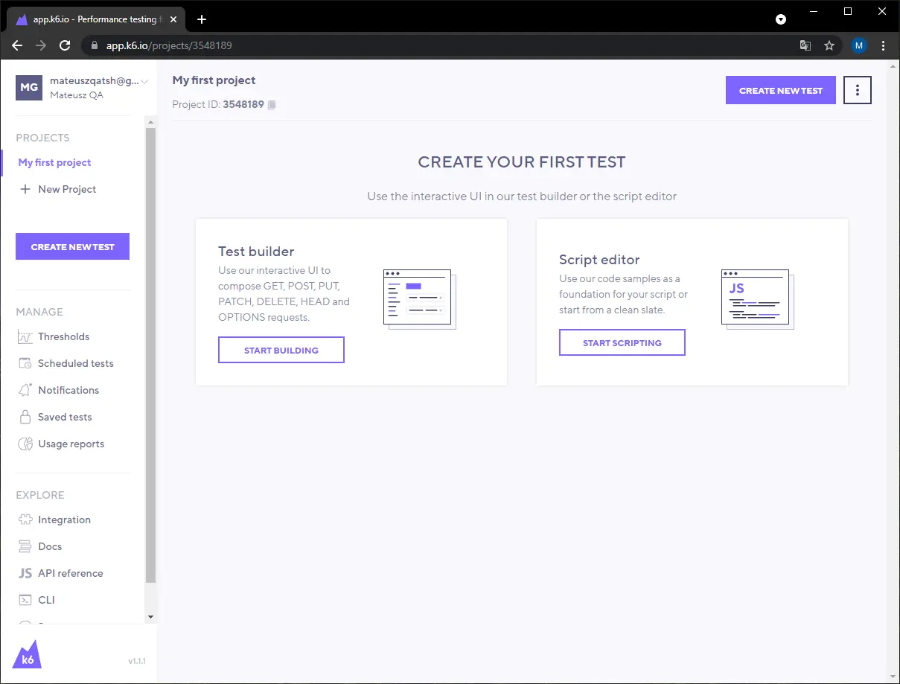Expand the account dropdown chevron
The image size is (900, 684).
[x=144, y=81]
